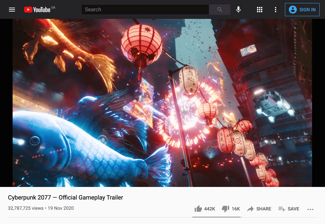
Task: Click the 19 Nov 2020 upload date
Action: click(61, 208)
